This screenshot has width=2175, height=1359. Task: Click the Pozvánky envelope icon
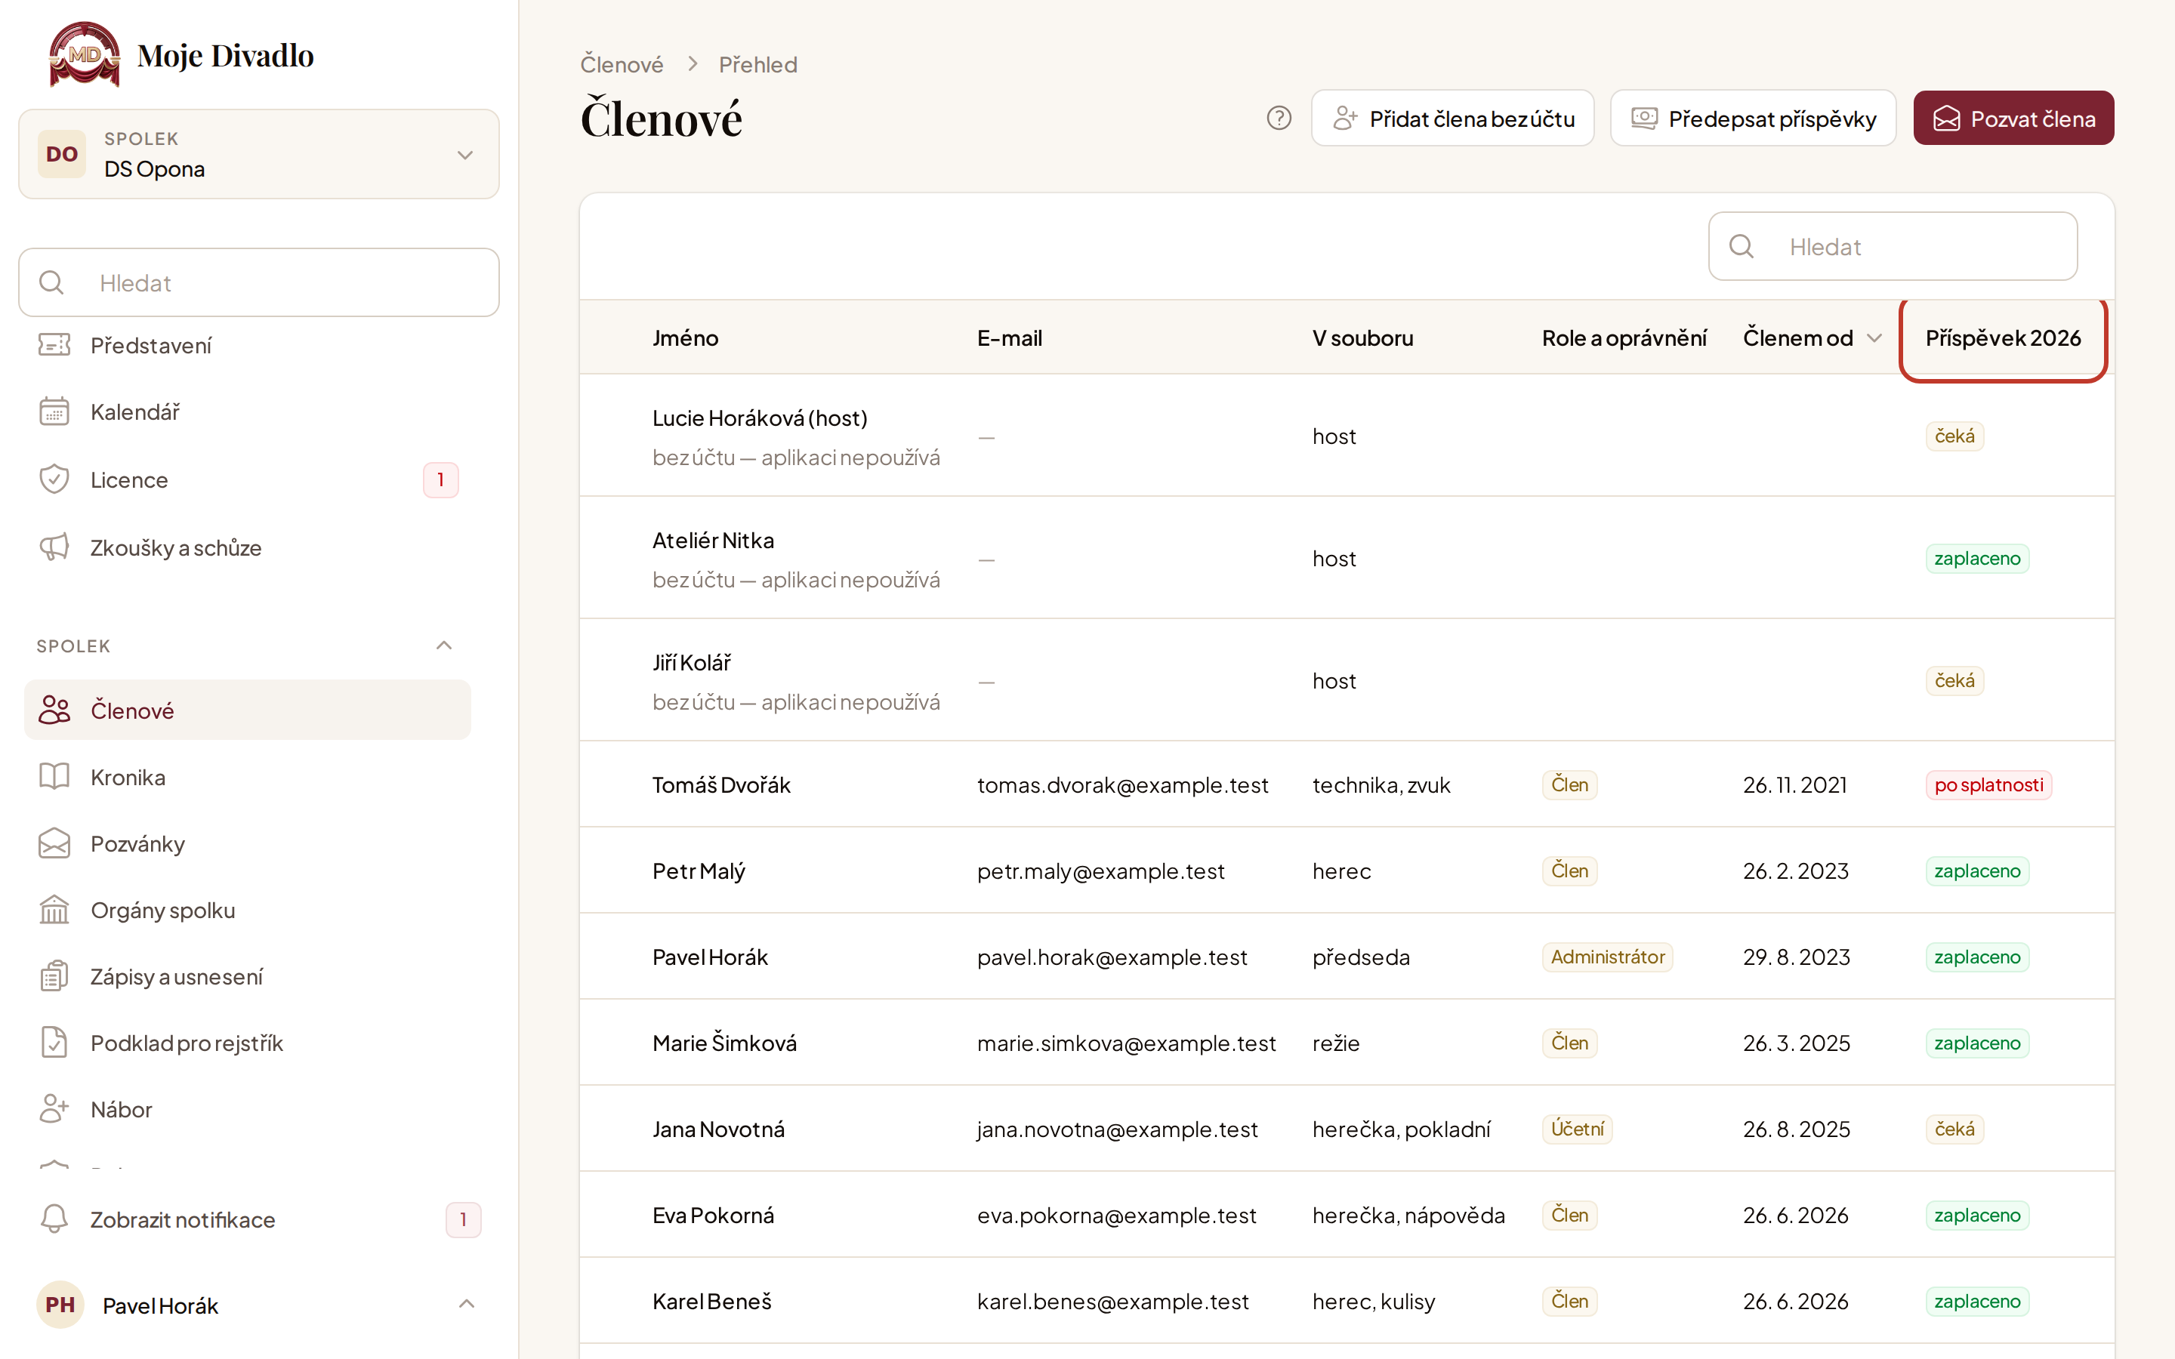point(54,843)
